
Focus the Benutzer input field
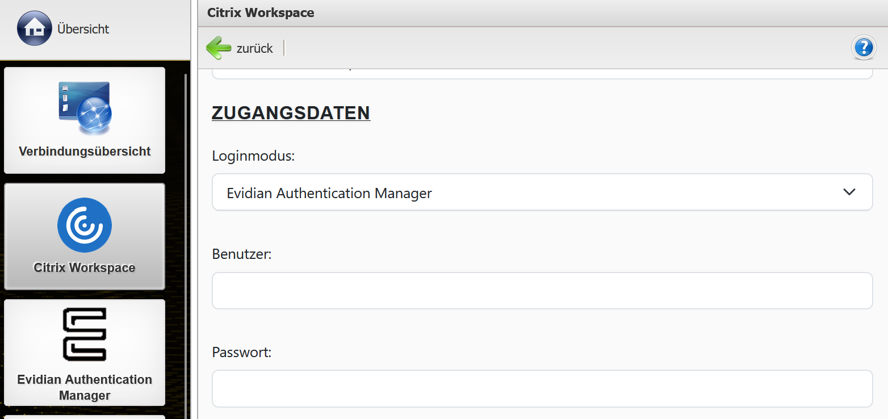542,291
